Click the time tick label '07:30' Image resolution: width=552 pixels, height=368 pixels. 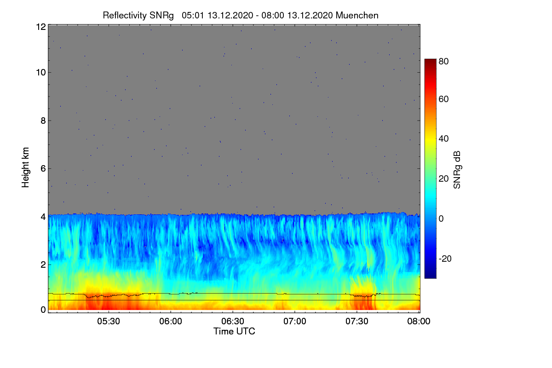[357, 321]
